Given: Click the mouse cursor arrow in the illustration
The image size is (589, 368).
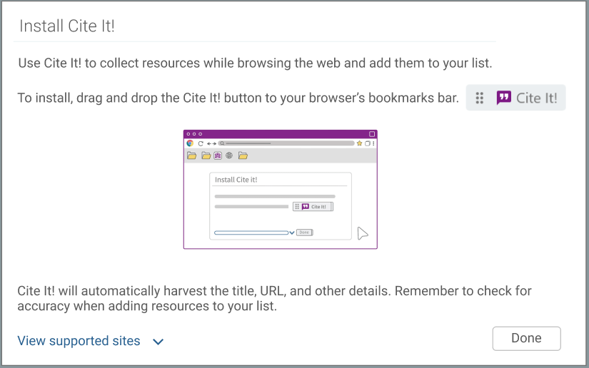Looking at the screenshot, I should 363,233.
